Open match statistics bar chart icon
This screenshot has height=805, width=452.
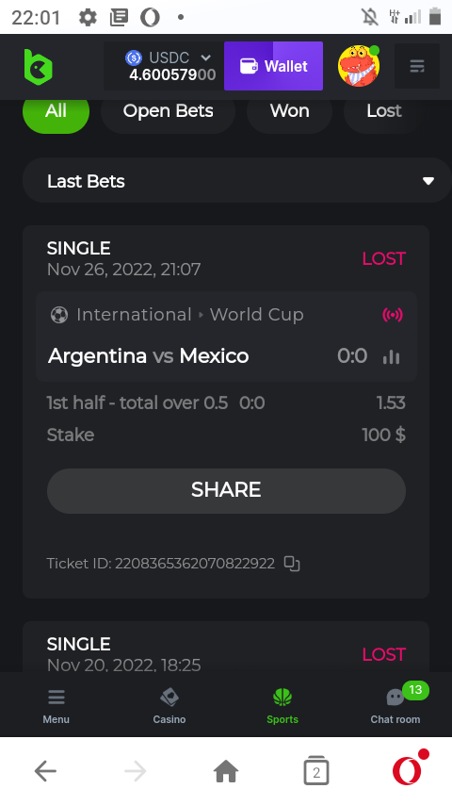coord(392,356)
